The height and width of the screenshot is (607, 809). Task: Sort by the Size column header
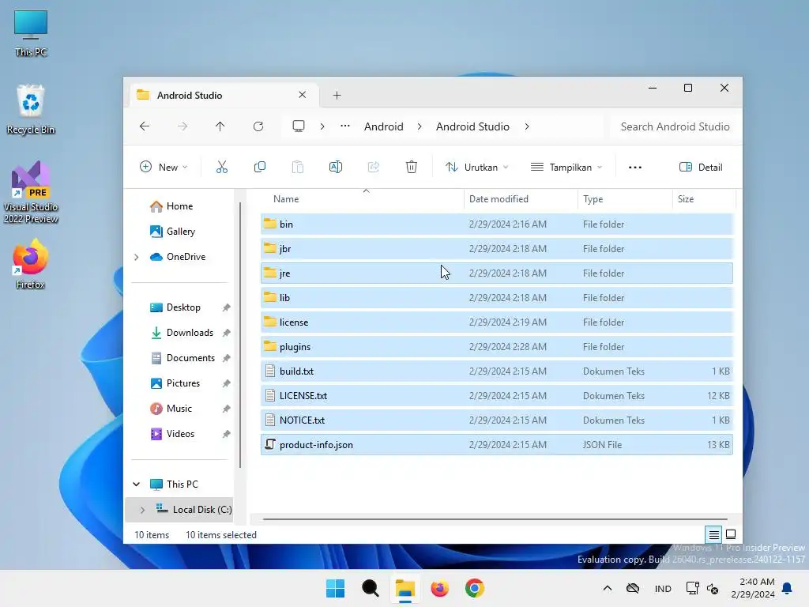click(704, 199)
